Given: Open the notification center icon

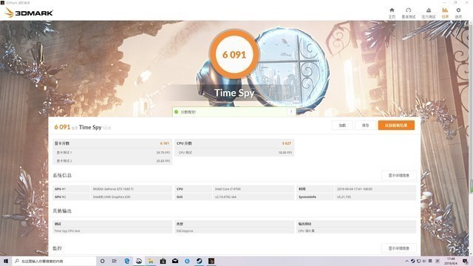Looking at the screenshot, I should point(466,261).
